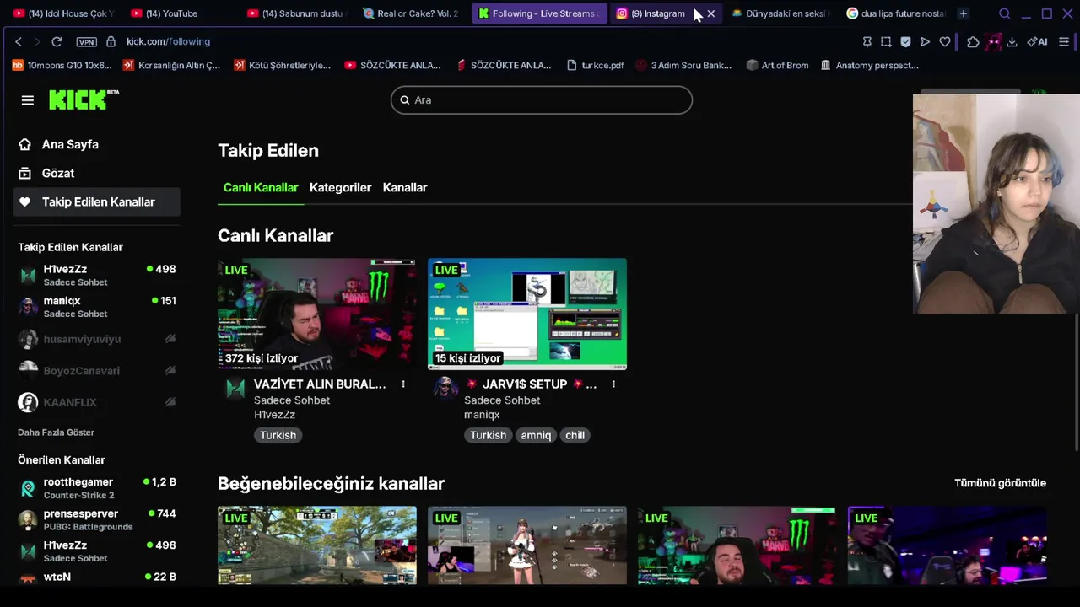The image size is (1080, 607).
Task: Open the Kick hamburger menu
Action: (27, 100)
